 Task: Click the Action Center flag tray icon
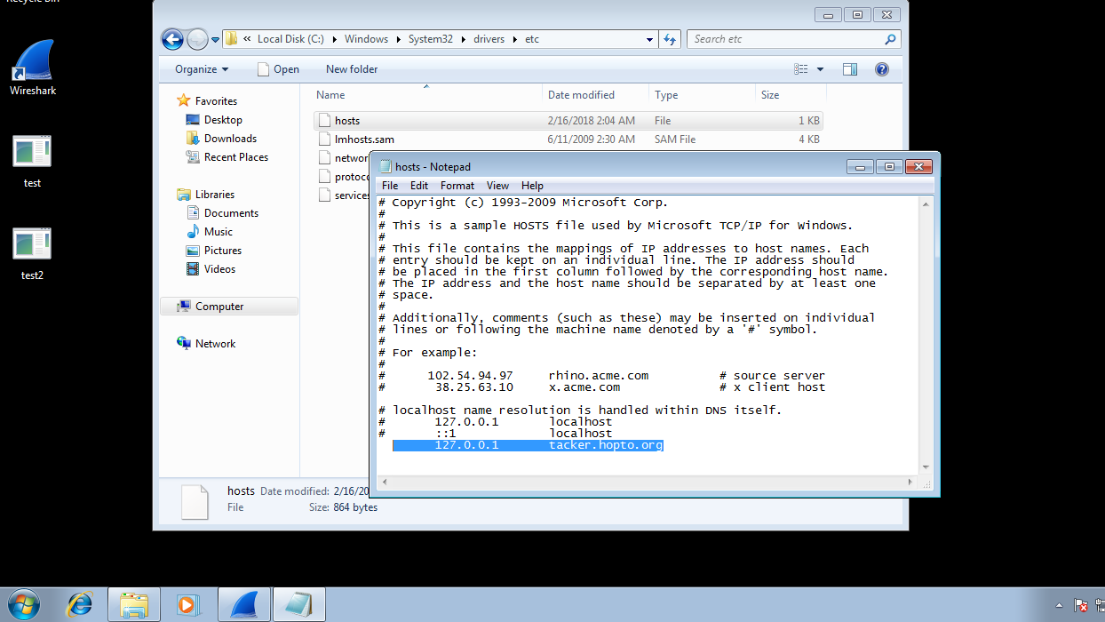pyautogui.click(x=1081, y=605)
